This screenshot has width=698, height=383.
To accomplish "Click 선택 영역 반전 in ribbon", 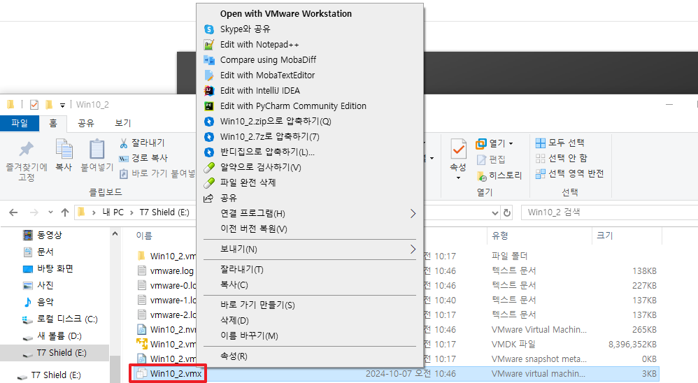I will click(569, 173).
